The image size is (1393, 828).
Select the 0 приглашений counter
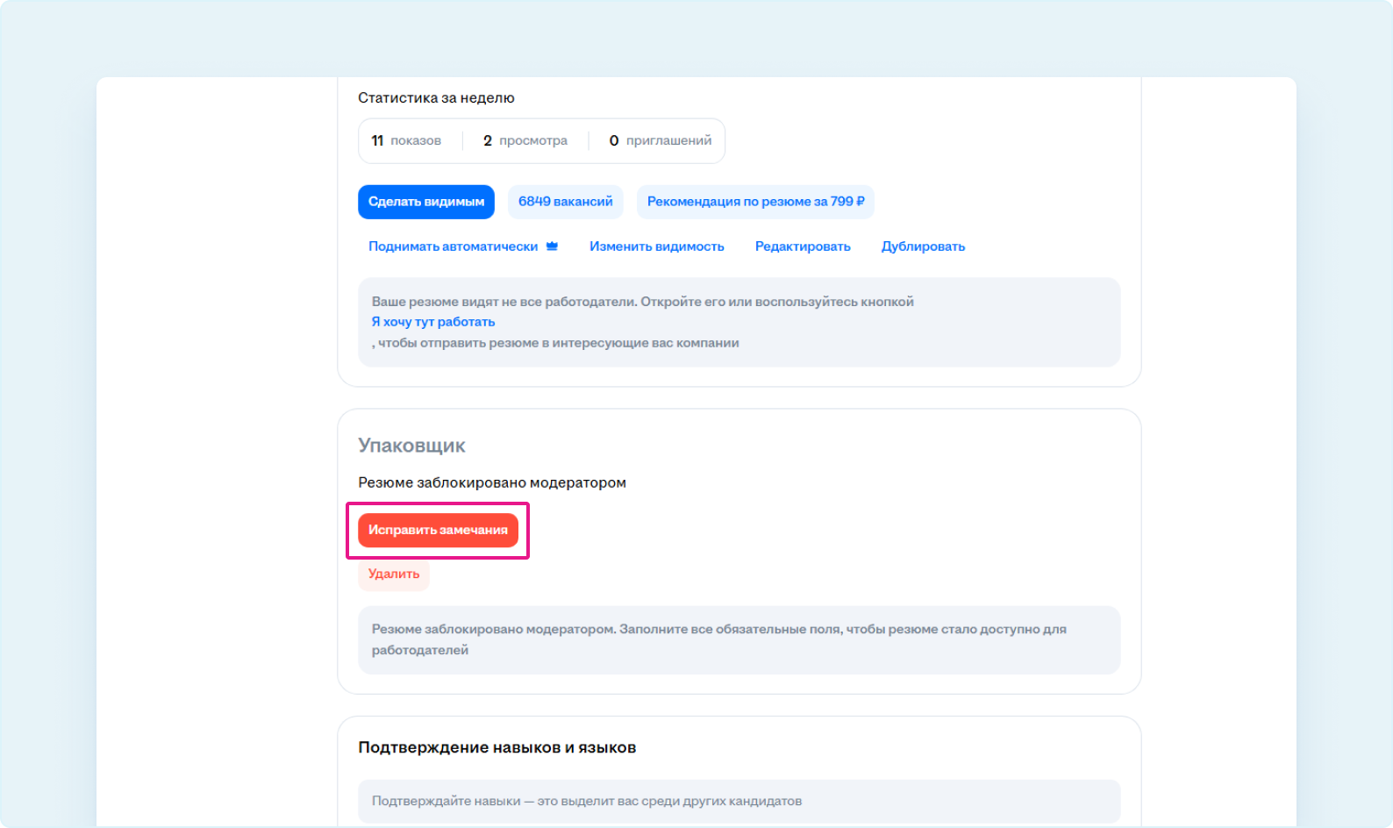point(661,140)
